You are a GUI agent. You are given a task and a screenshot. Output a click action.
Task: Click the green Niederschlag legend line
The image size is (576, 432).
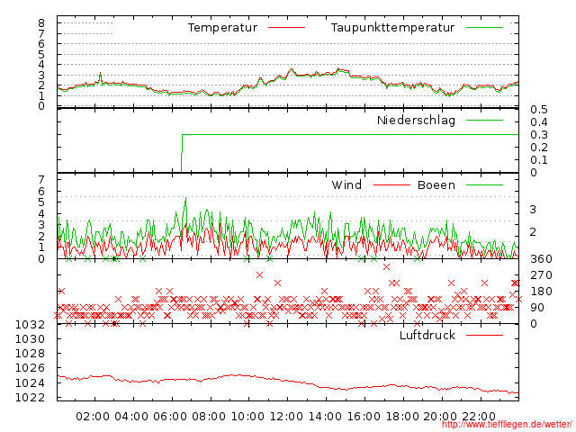(484, 120)
